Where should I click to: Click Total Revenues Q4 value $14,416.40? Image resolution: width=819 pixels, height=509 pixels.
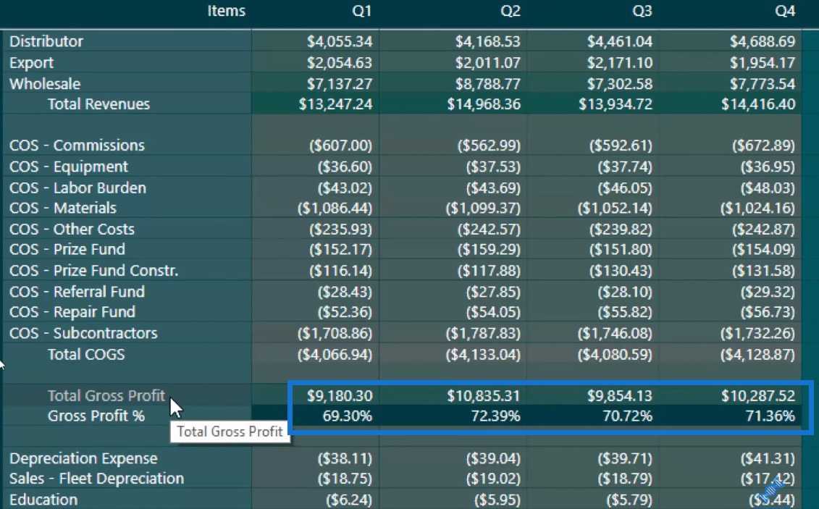click(x=758, y=104)
